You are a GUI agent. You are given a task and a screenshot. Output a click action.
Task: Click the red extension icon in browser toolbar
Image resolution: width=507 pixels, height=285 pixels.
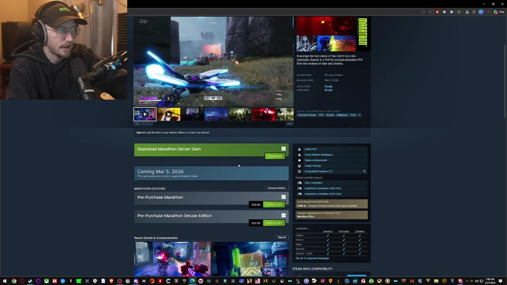(x=437, y=12)
